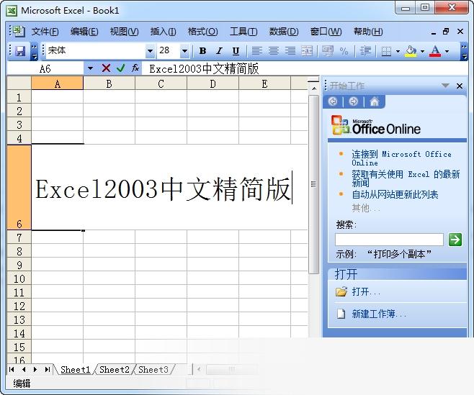Toggle Underline formatting
Image resolution: width=474 pixels, height=395 pixels.
pos(236,51)
